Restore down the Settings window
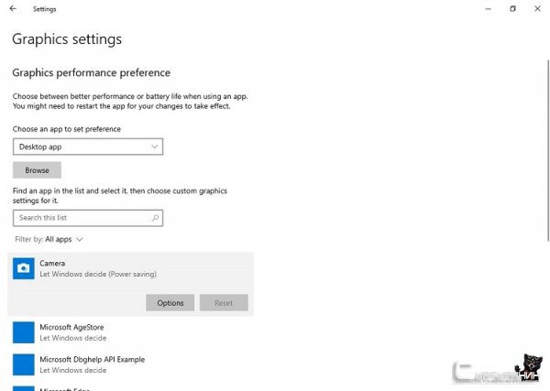The width and height of the screenshot is (550, 391). tap(512, 9)
